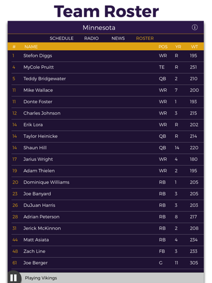The image size is (212, 283).
Task: Select the Minnesota team title header
Action: 99,28
